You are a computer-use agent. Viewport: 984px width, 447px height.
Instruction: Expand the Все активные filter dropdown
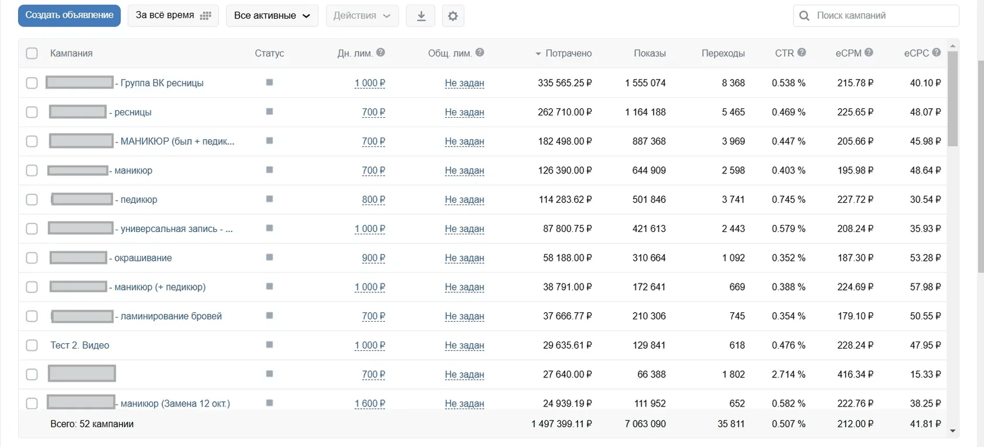pos(272,16)
